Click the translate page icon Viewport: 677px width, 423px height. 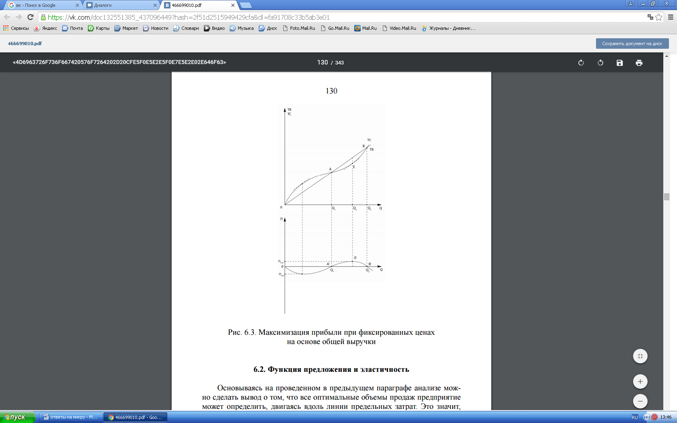pos(650,17)
